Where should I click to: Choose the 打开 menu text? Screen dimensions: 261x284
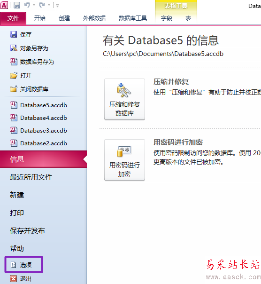(26, 75)
